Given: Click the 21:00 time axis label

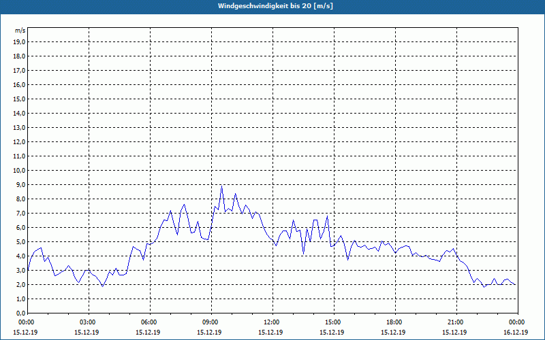Looking at the screenshot, I should (456, 322).
